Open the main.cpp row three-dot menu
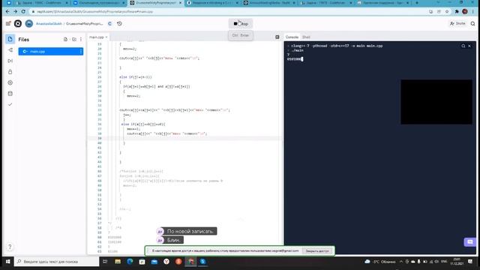The image size is (480, 270). [x=81, y=52]
